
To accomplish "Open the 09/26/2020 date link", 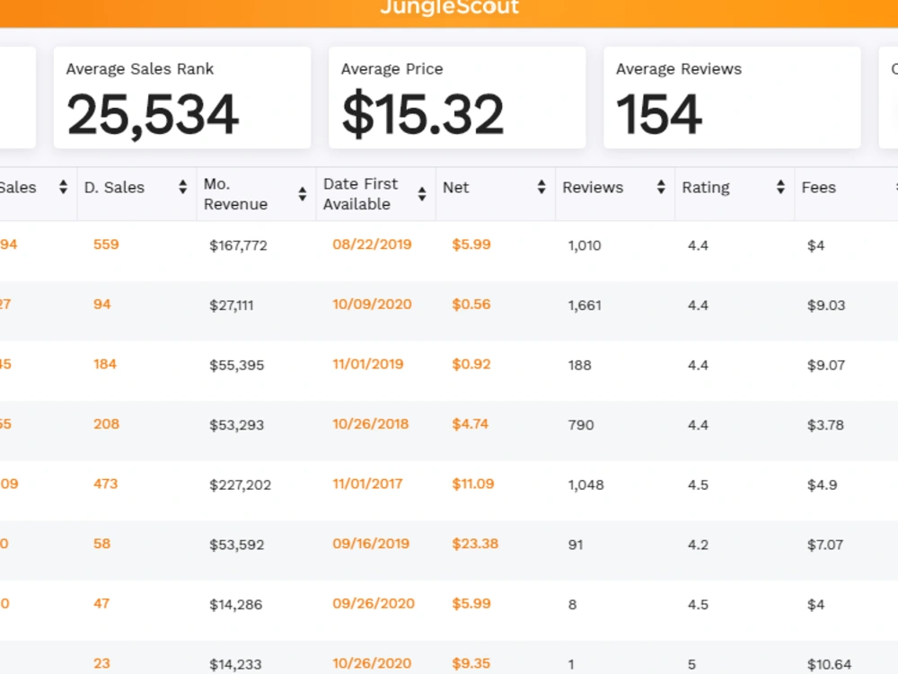I will click(x=374, y=604).
